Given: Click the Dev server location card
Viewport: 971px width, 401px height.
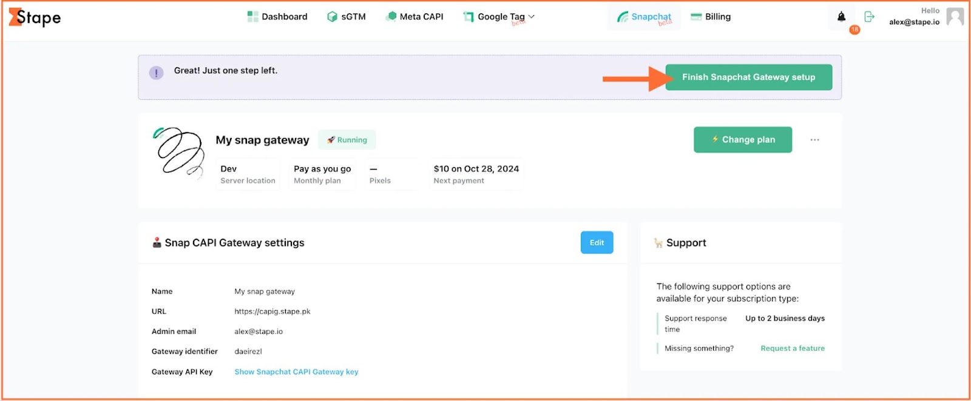Looking at the screenshot, I should click(x=248, y=174).
